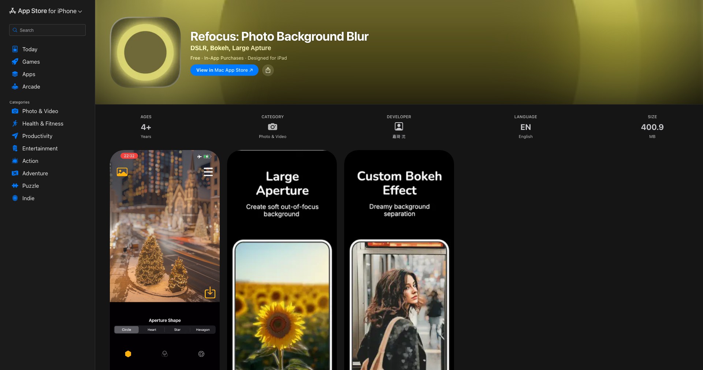Click the App Store logo icon

pos(12,11)
